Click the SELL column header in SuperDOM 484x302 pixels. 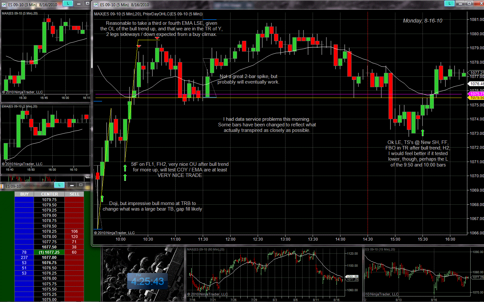74,194
